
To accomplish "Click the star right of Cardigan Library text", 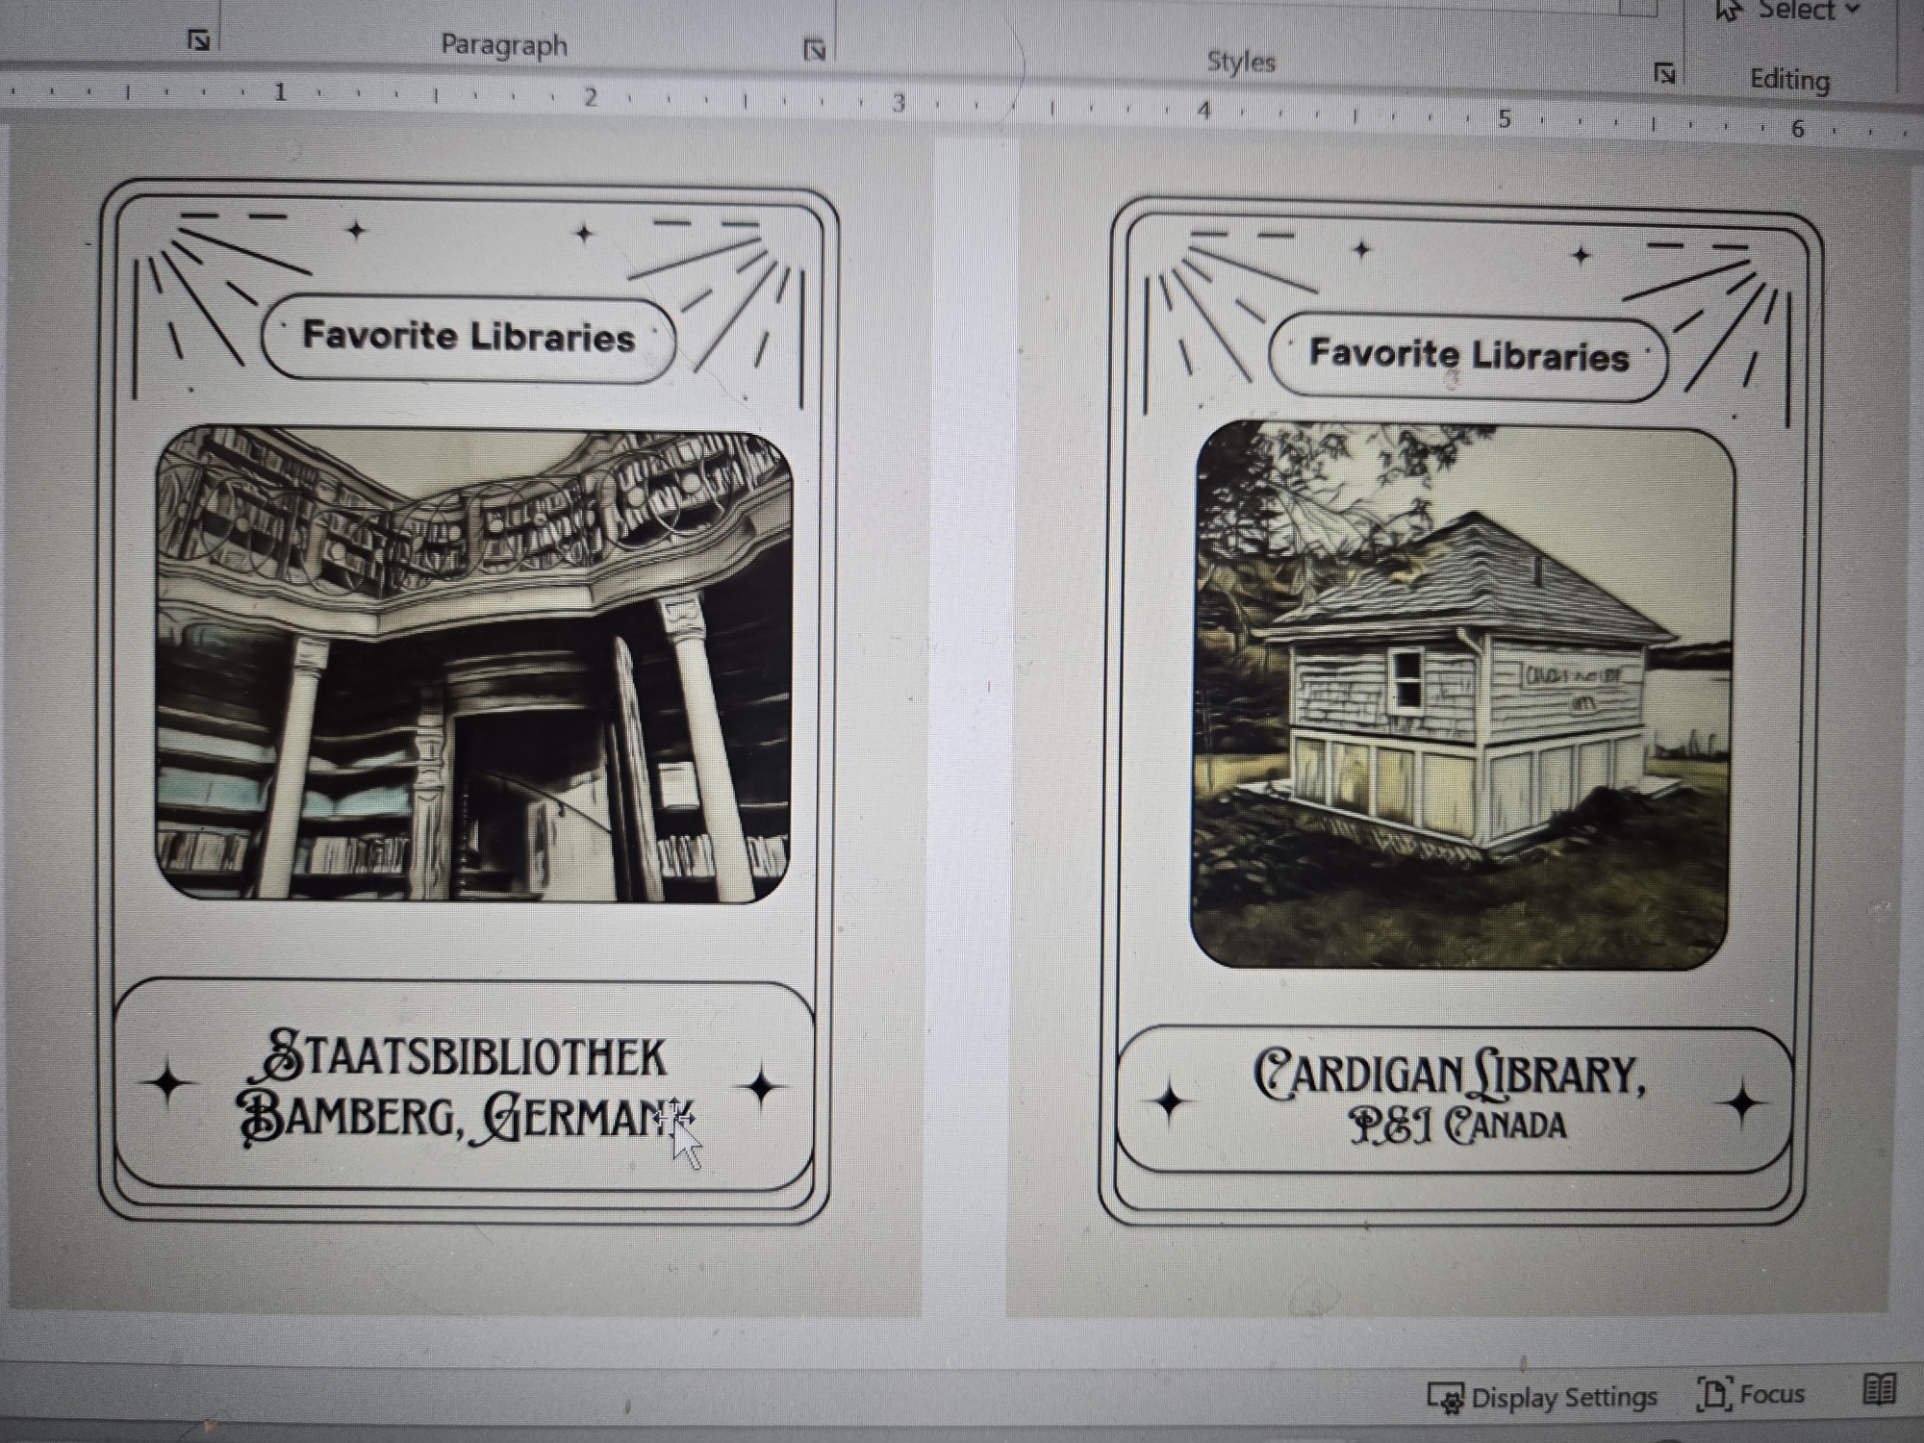I will point(1742,1102).
